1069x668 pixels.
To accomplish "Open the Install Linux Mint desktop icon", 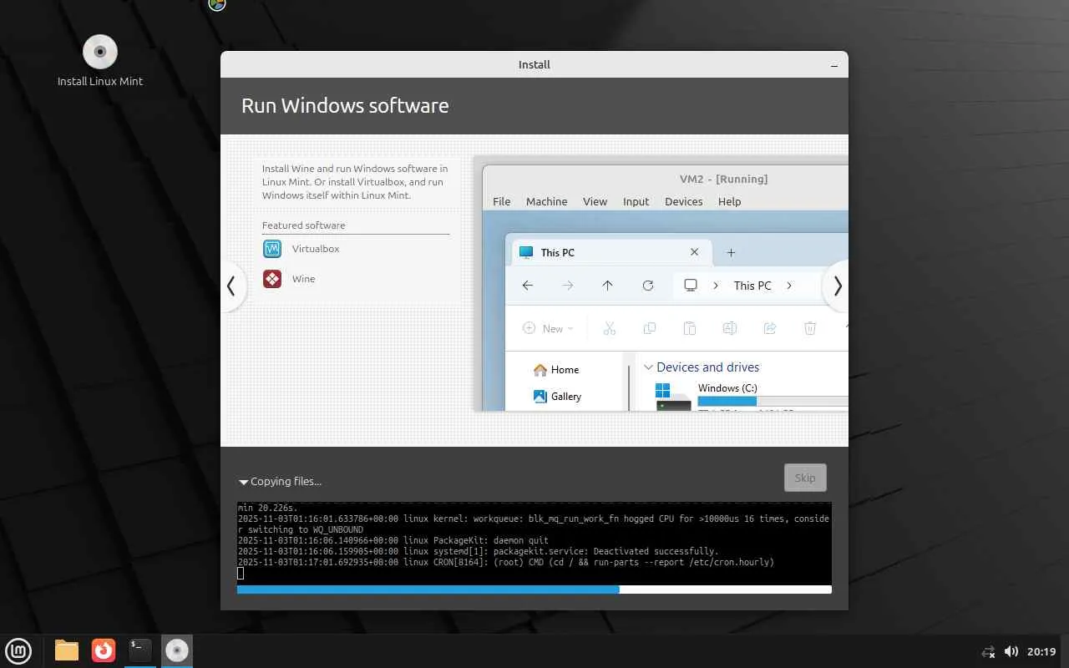I will (100, 61).
